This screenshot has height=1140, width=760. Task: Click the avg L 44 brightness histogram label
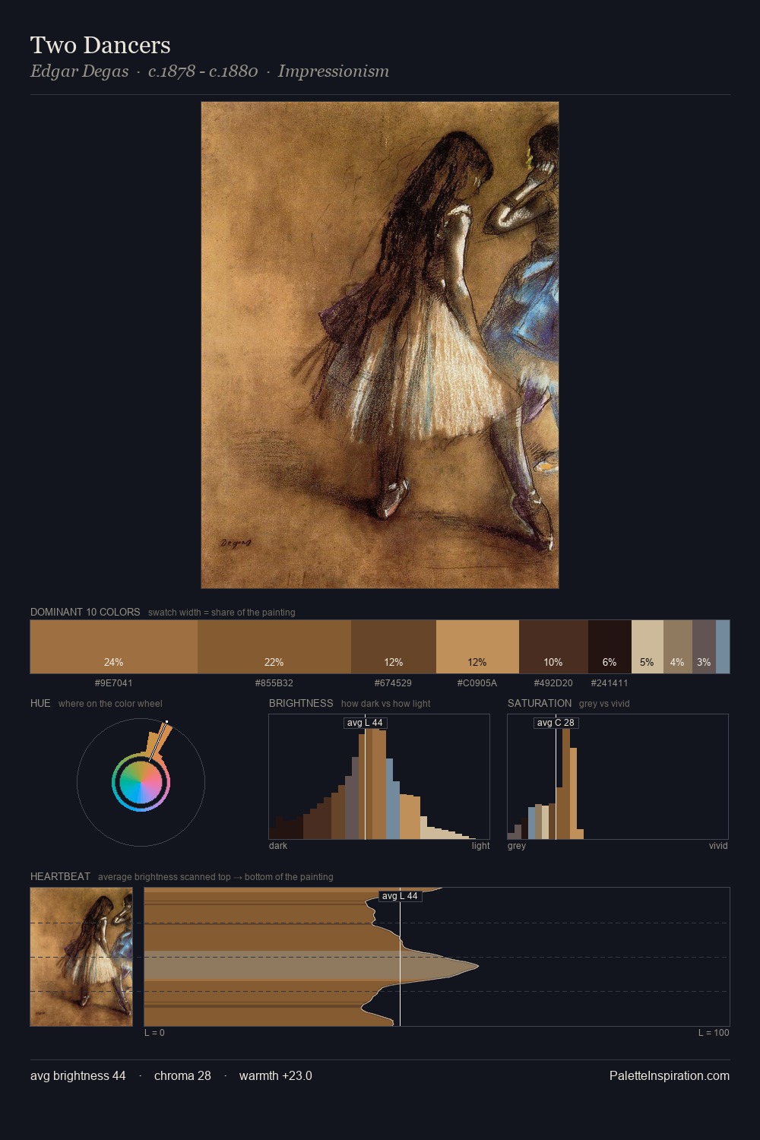pos(365,723)
